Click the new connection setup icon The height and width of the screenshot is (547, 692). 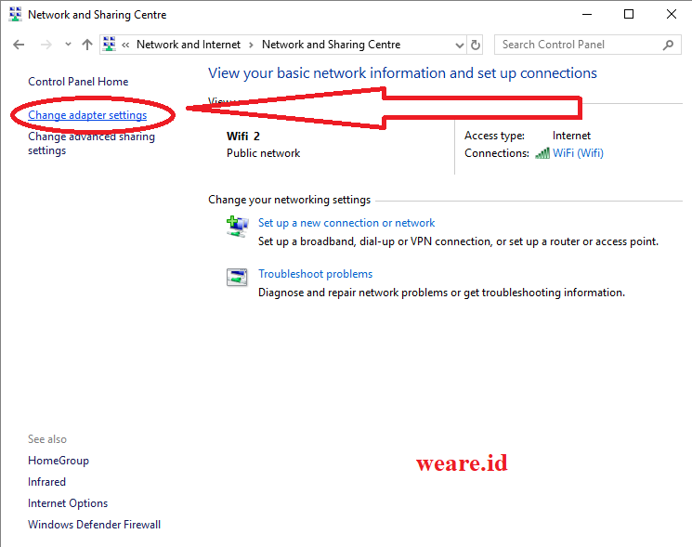(x=238, y=227)
